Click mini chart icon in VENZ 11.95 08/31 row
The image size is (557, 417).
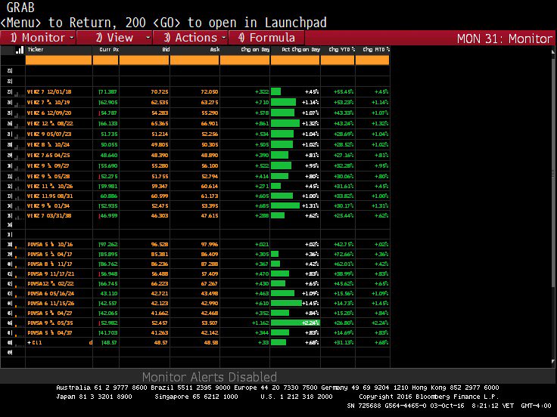[19, 196]
